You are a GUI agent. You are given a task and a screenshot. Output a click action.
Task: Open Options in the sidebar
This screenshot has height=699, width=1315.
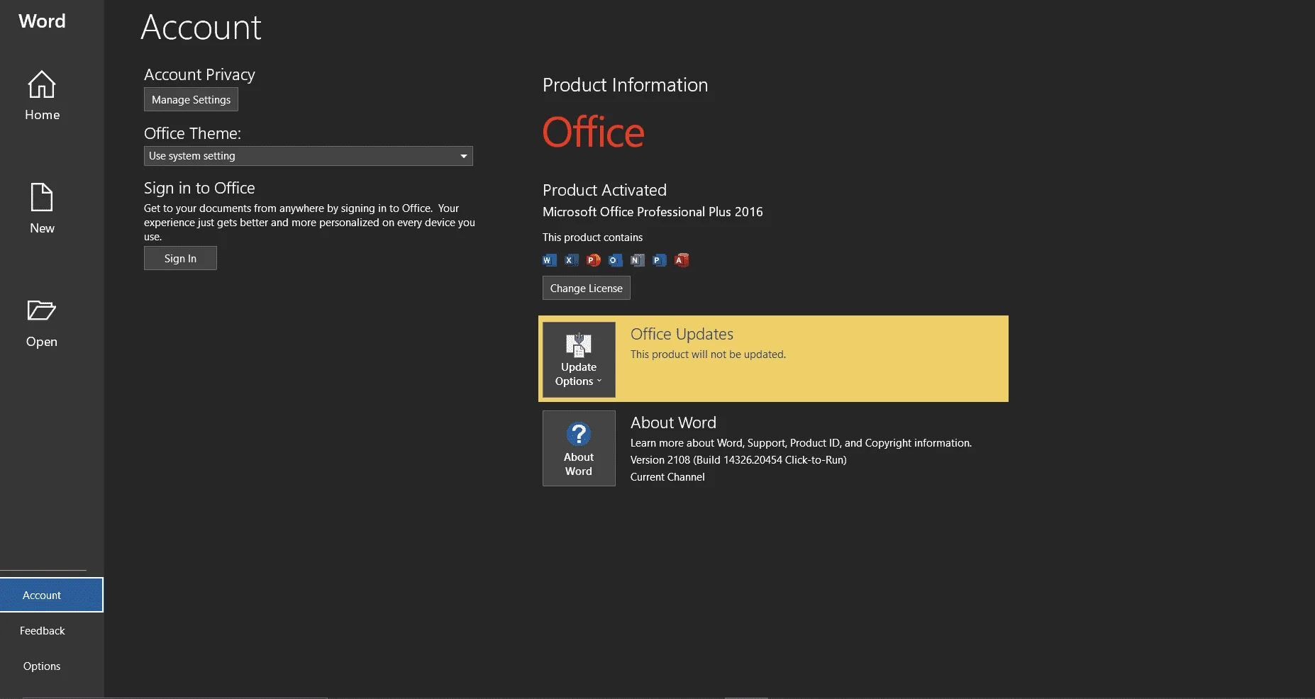pyautogui.click(x=42, y=666)
